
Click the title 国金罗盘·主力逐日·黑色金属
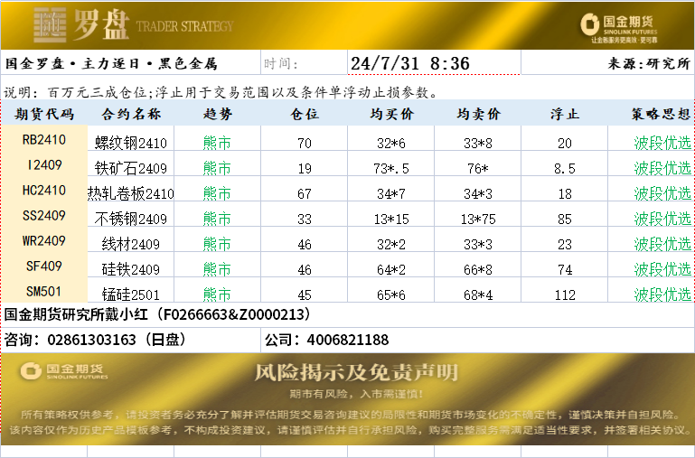click(111, 64)
